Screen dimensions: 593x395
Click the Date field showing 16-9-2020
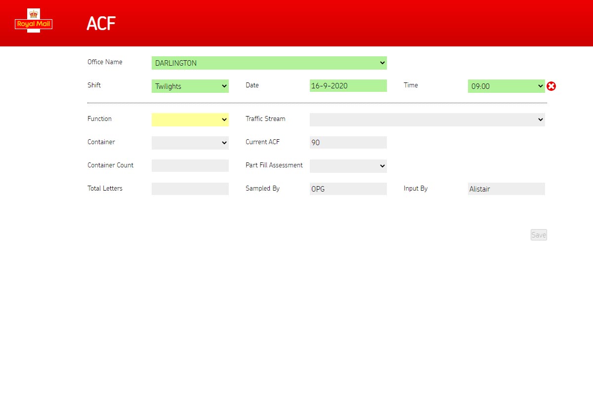point(348,86)
